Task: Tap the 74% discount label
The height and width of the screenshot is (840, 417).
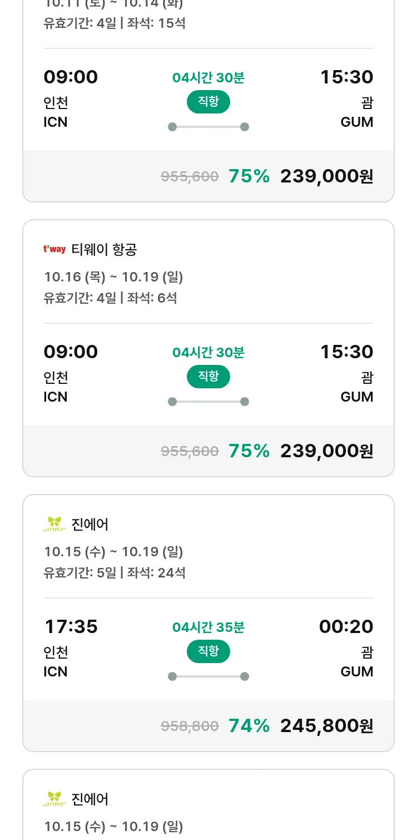Action: coord(249,725)
